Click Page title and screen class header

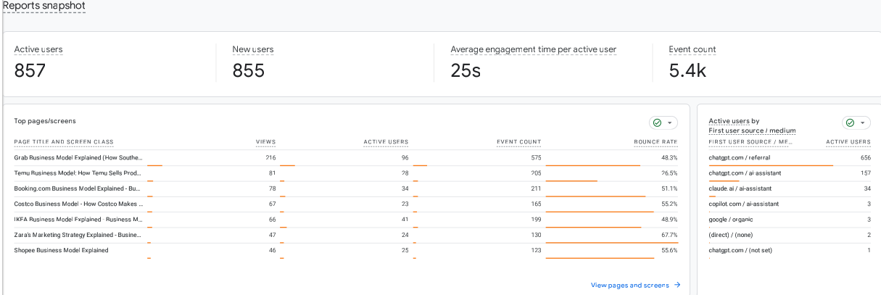64,142
